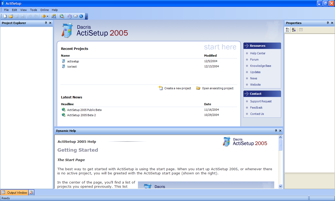Click Dynamic Help scrollbar up arrow
The image size is (335, 201).
pos(281,137)
